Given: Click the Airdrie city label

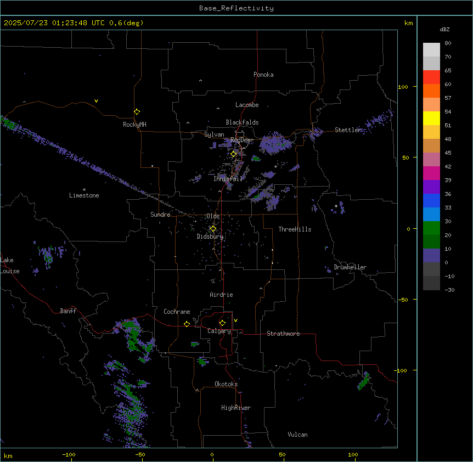Looking at the screenshot, I should point(221,295).
